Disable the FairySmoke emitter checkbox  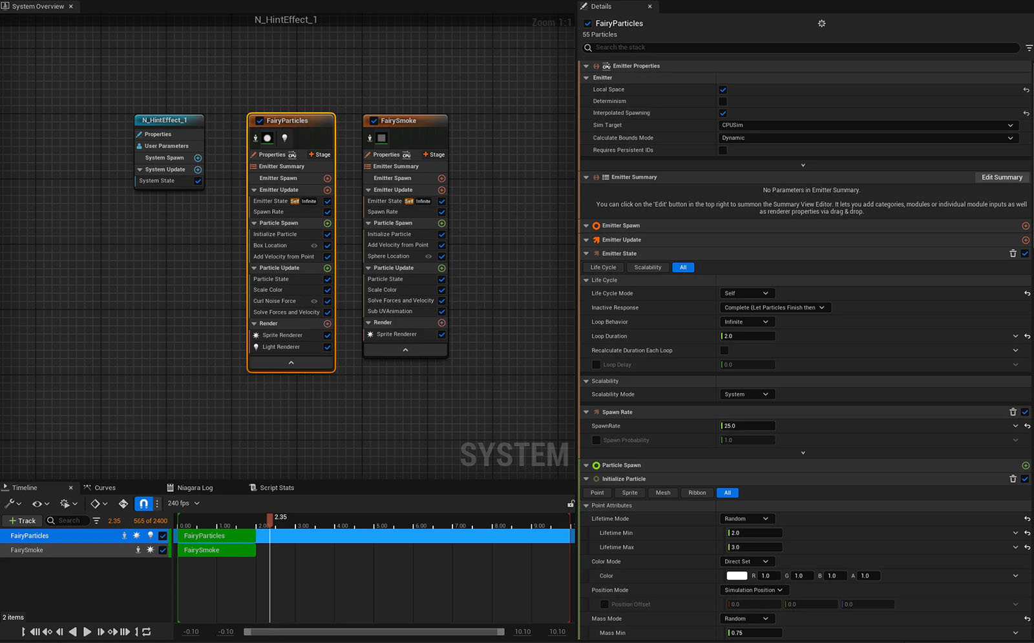pyautogui.click(x=374, y=121)
